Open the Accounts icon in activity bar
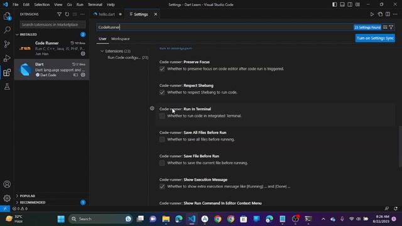 coord(7,184)
